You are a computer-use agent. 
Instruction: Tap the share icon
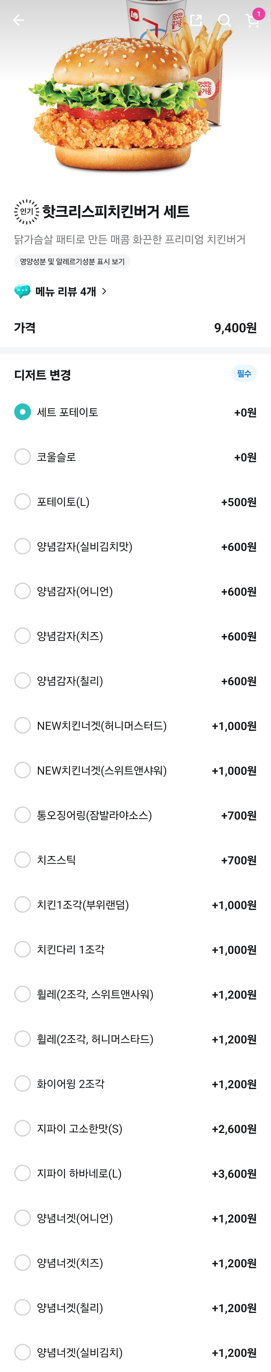pyautogui.click(x=196, y=20)
